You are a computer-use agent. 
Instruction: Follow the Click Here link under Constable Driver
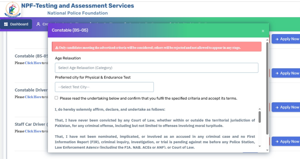pos(33,97)
